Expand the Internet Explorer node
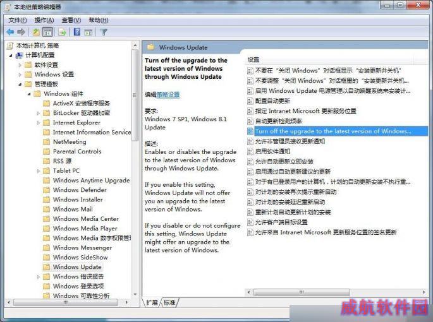The image size is (433, 322). click(x=39, y=122)
